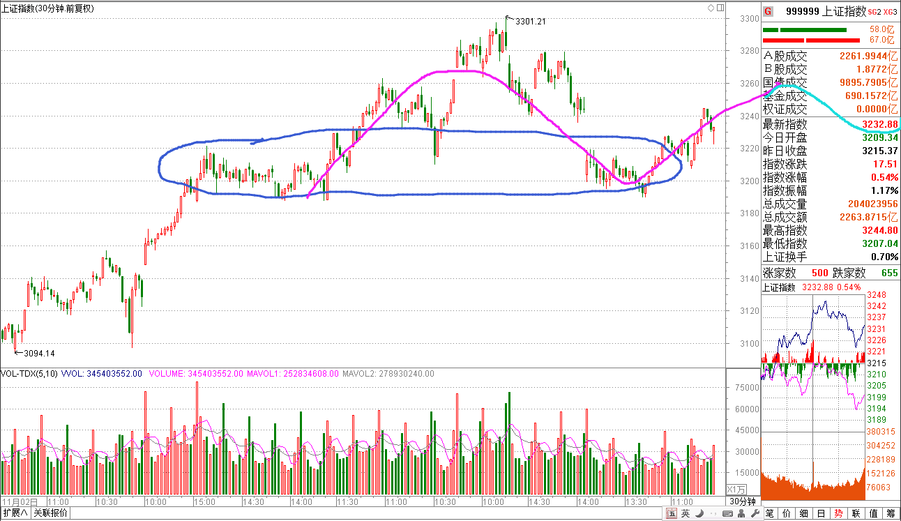
Task: Click the X1万 volume unit box
Action: pos(736,489)
